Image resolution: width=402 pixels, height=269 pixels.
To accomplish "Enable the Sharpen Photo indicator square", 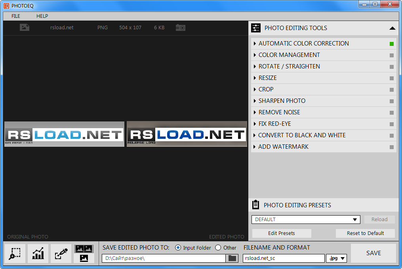I will click(x=391, y=101).
